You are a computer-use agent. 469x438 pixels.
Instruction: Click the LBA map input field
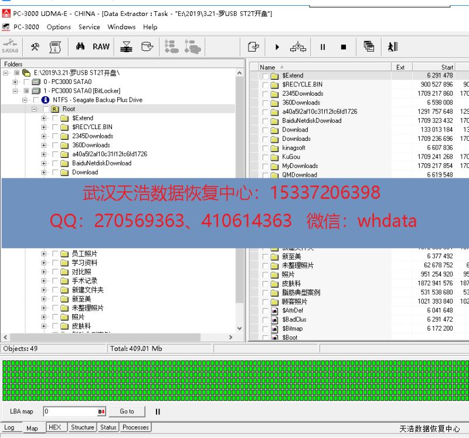[70, 412]
